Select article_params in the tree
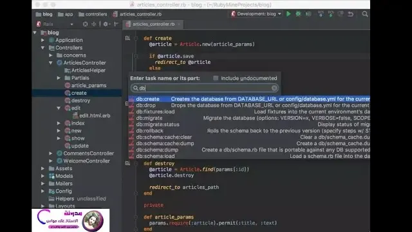 [89, 86]
